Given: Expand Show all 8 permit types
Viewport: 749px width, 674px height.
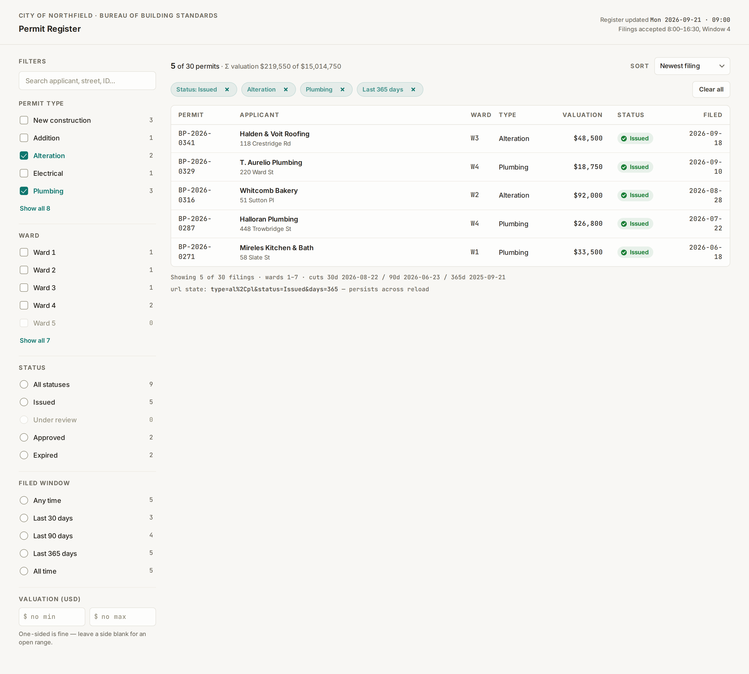Looking at the screenshot, I should [35, 209].
